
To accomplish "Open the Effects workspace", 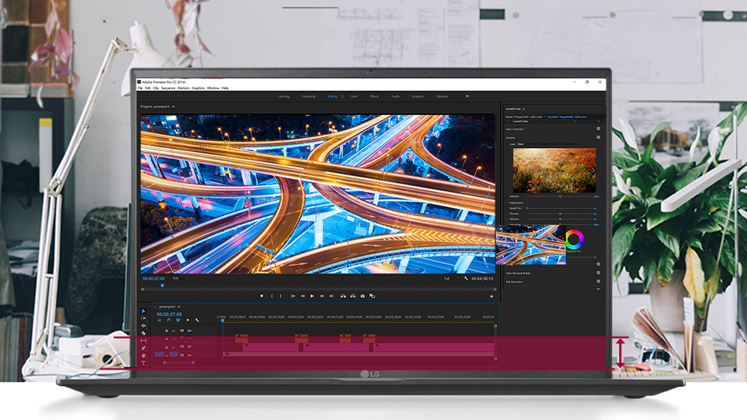I will (374, 96).
